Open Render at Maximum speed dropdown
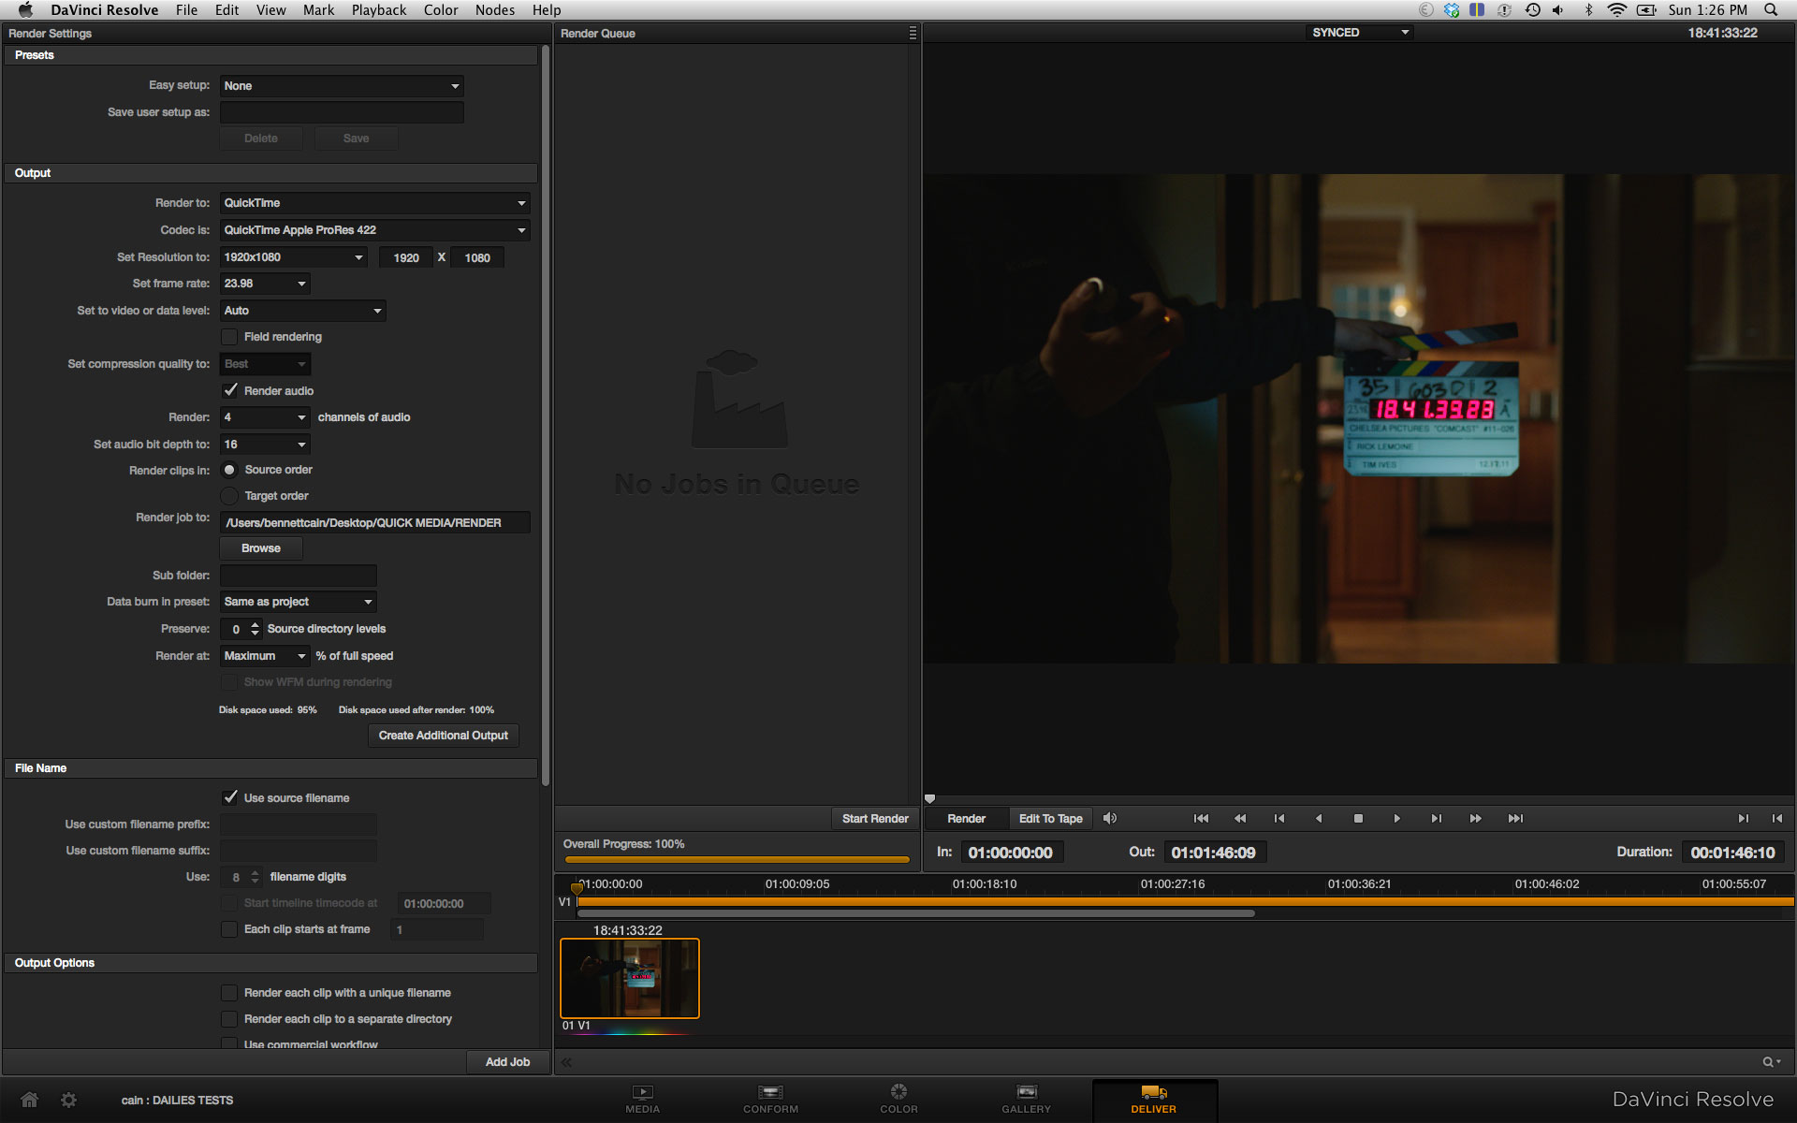 point(265,656)
